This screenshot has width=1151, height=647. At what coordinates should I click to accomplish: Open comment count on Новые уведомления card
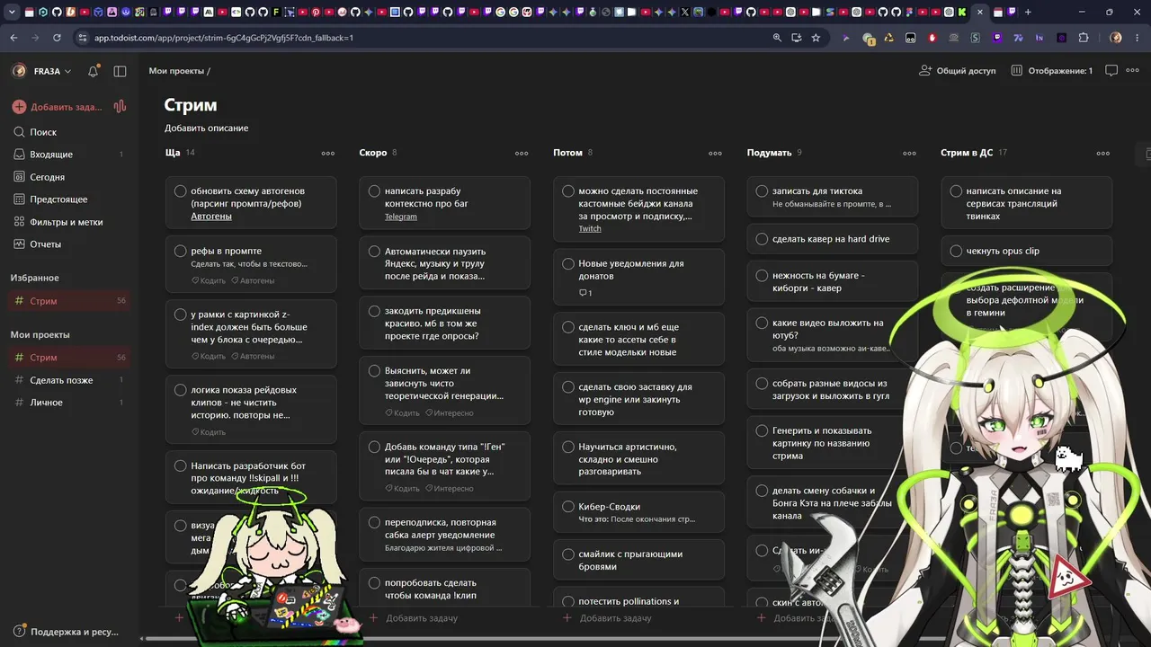[585, 293]
